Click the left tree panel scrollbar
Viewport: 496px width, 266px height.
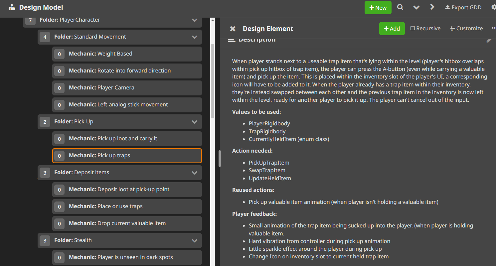(213, 80)
